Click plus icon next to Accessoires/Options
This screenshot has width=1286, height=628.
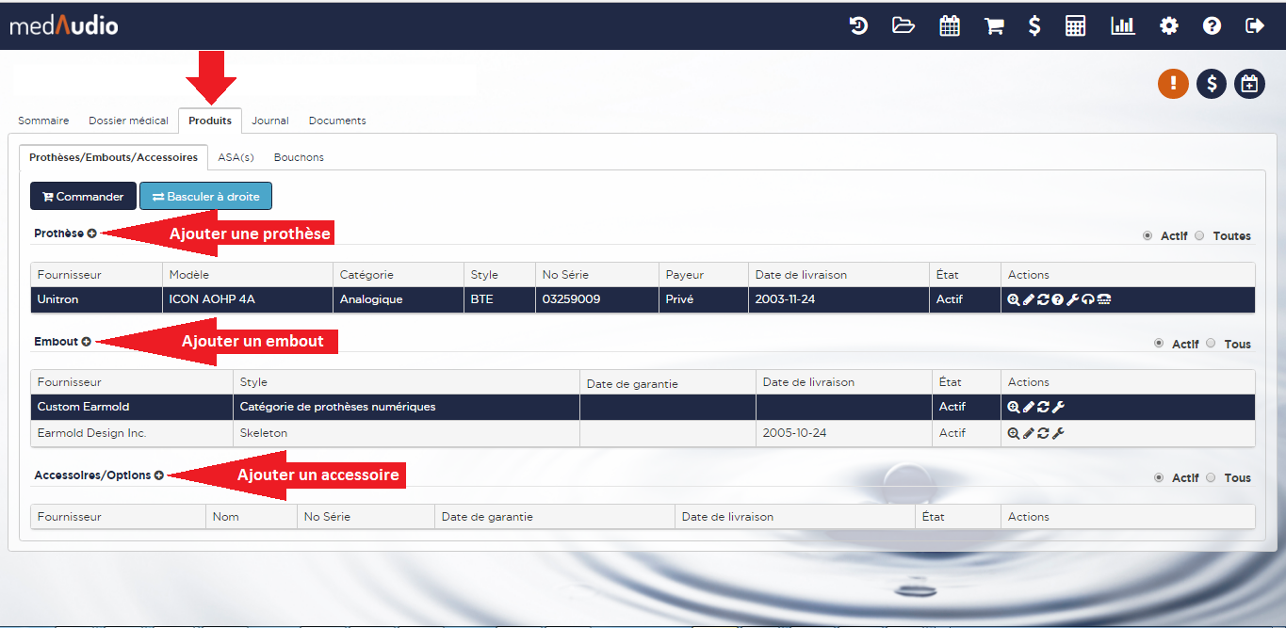(x=158, y=475)
